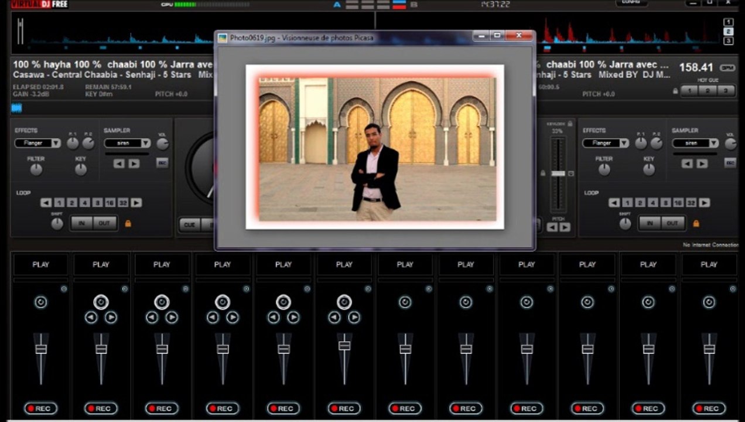Click the left deck loop IN button

pyautogui.click(x=82, y=223)
